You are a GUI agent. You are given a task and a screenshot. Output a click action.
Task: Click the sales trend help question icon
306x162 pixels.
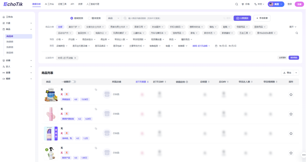pyautogui.click(x=187, y=82)
